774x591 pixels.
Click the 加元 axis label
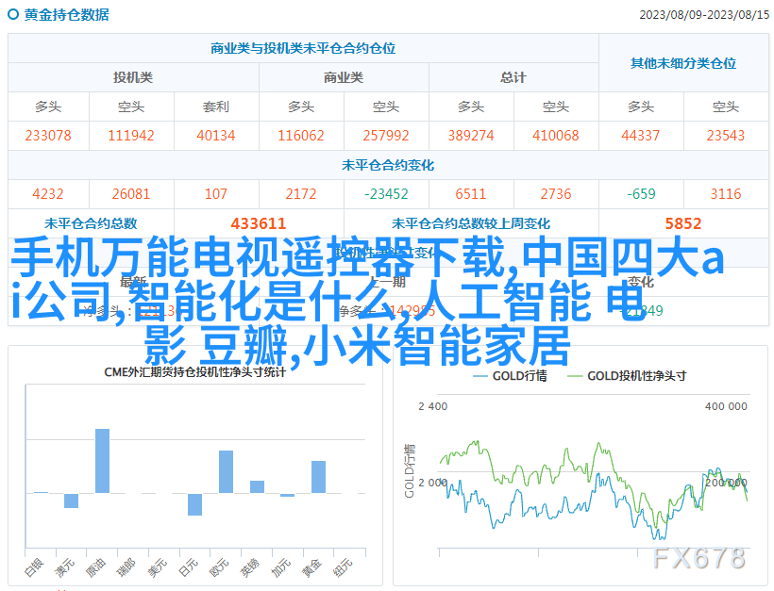[281, 567]
